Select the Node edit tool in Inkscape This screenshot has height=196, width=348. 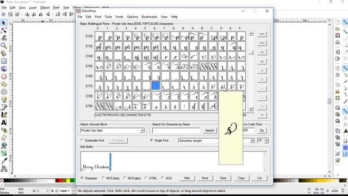coord(4,30)
